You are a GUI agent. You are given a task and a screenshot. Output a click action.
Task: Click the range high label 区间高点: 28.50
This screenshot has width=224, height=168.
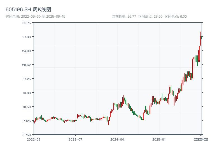click(150, 17)
